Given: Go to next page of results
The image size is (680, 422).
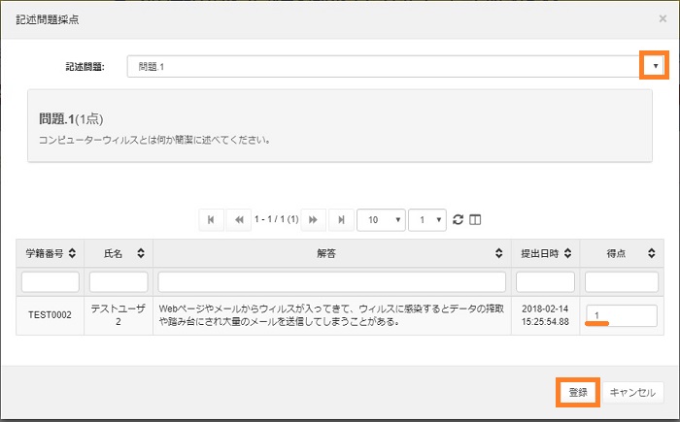Looking at the screenshot, I should pos(313,220).
